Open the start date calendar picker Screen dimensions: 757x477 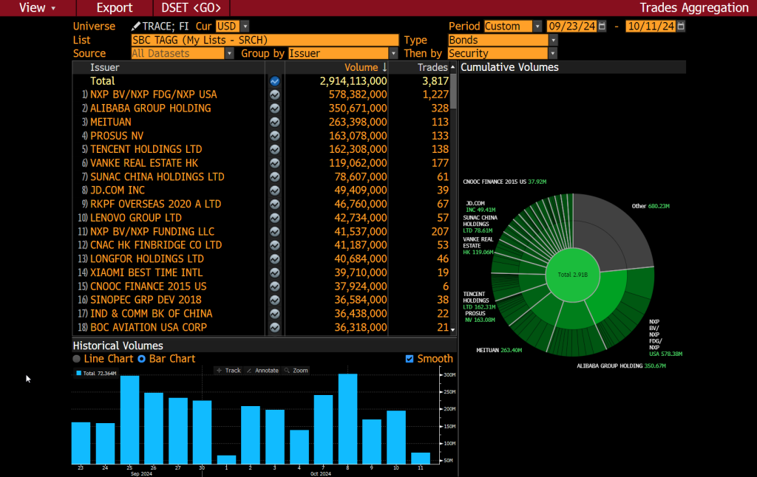[x=602, y=26]
